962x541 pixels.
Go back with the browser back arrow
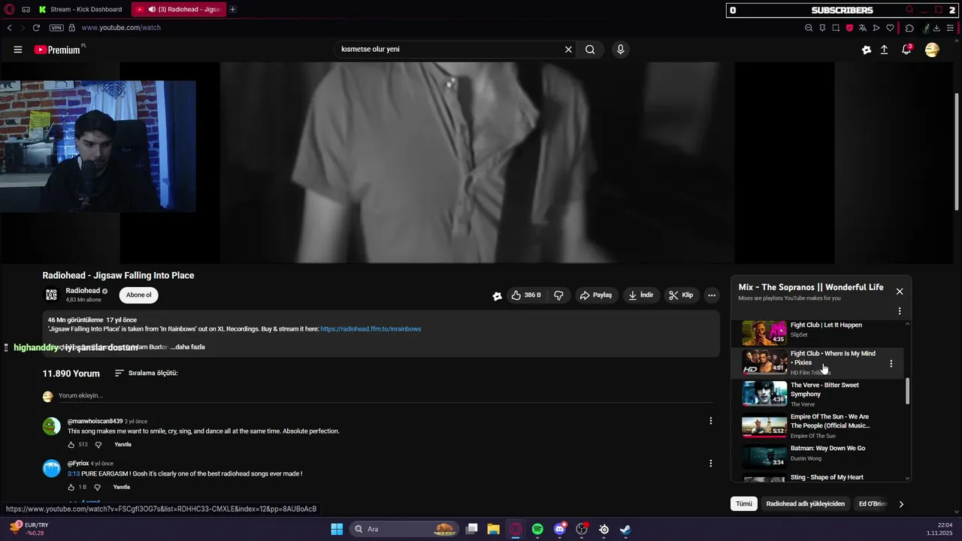[9, 28]
